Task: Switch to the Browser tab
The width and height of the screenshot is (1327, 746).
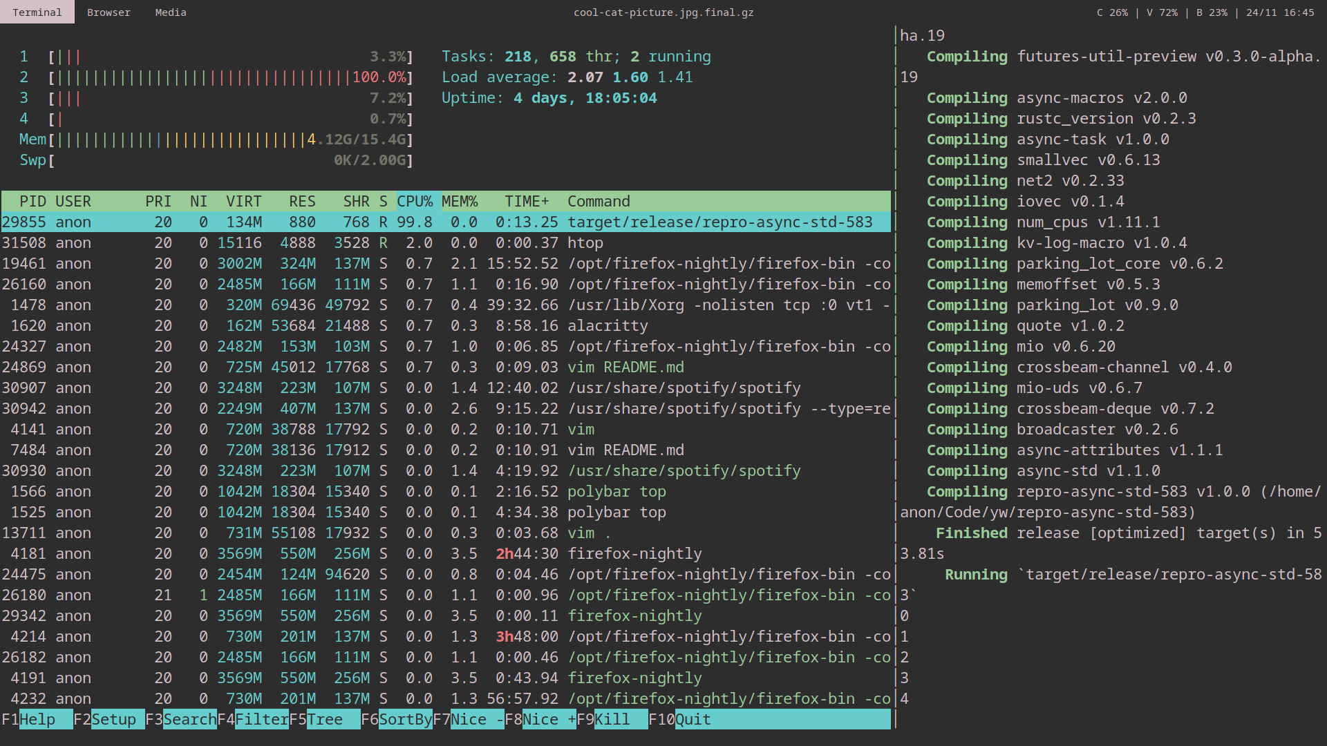Action: point(109,12)
